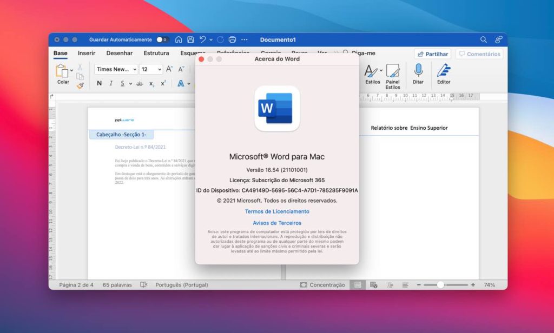The width and height of the screenshot is (554, 333).
Task: Copy the selection with the copy icon
Action: (x=80, y=76)
